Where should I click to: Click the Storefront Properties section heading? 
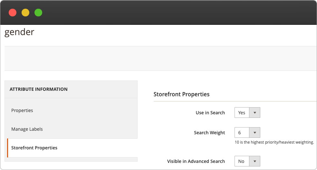(x=181, y=94)
